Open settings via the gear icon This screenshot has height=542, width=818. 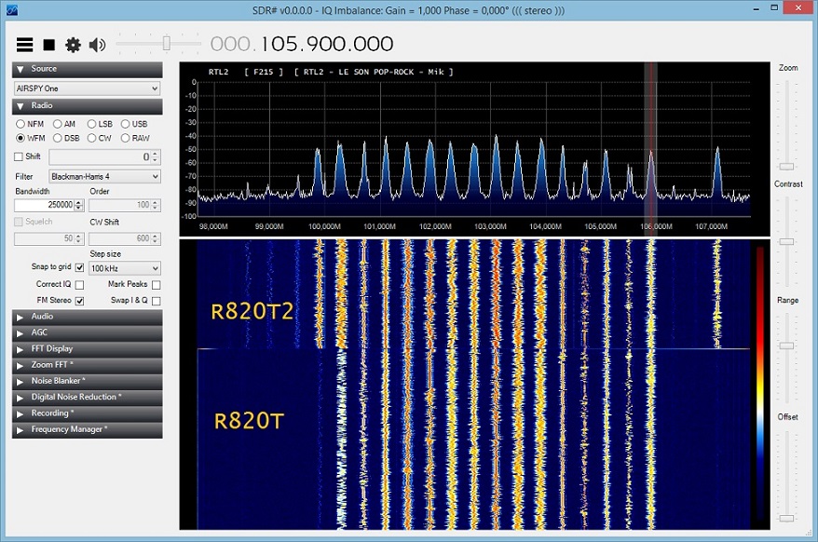[73, 45]
